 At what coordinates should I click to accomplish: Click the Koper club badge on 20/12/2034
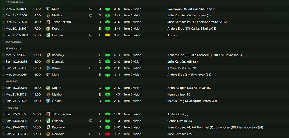tap(49, 29)
